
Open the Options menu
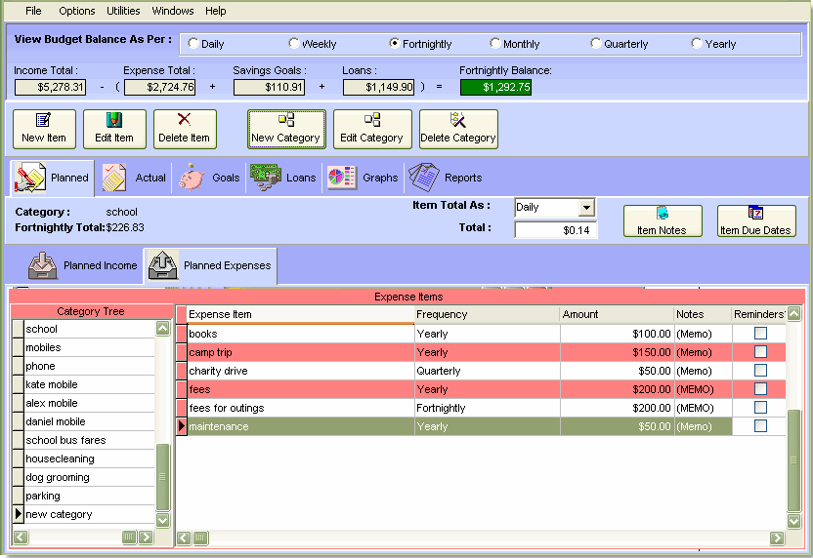coord(77,11)
